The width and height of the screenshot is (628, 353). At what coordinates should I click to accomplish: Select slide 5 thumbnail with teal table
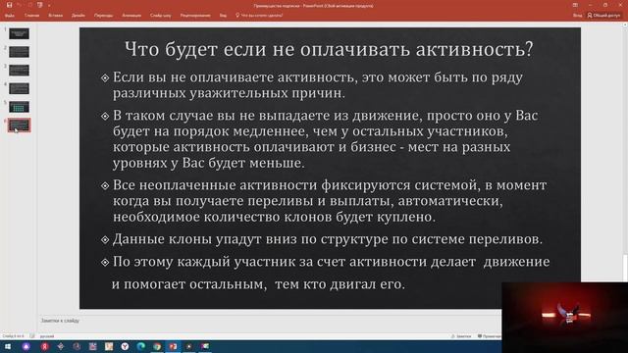pyautogui.click(x=19, y=107)
